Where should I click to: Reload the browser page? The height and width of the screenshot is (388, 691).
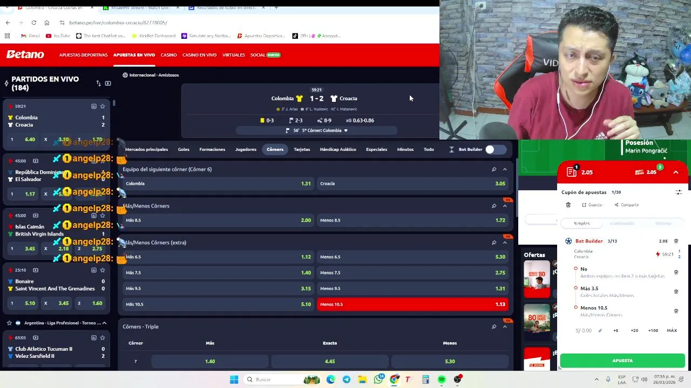[x=33, y=23]
